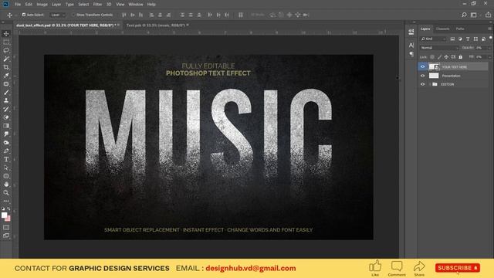Open search icon at top right
The width and height of the screenshot is (494, 278).
click(464, 15)
